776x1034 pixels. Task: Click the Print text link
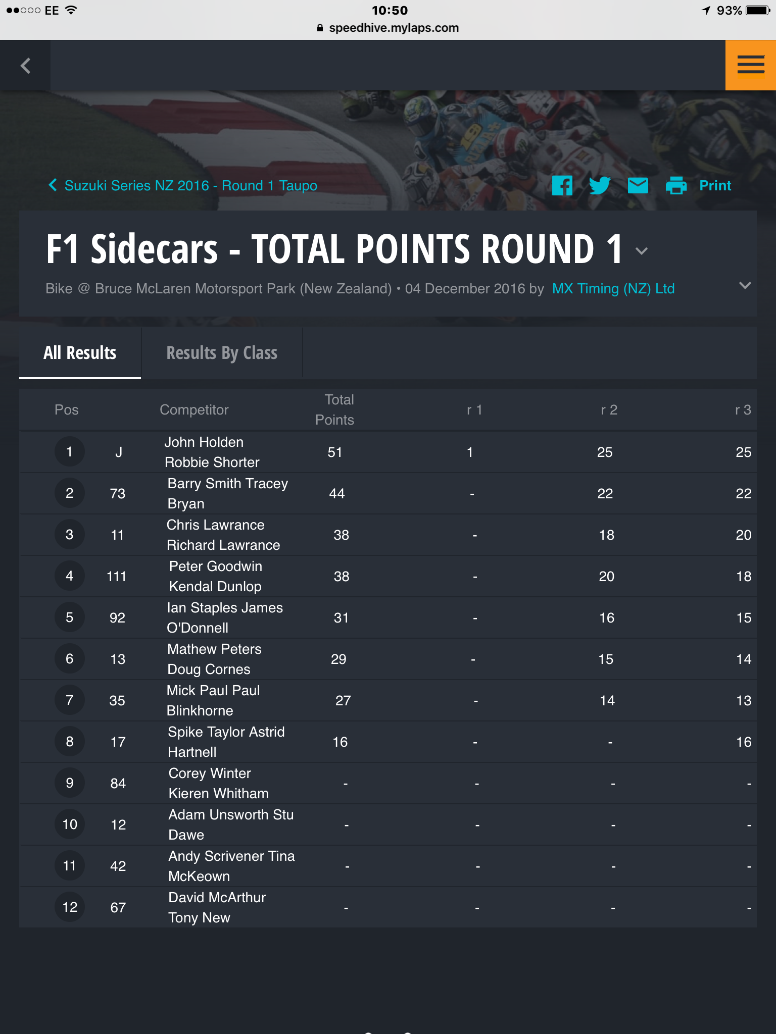[715, 185]
